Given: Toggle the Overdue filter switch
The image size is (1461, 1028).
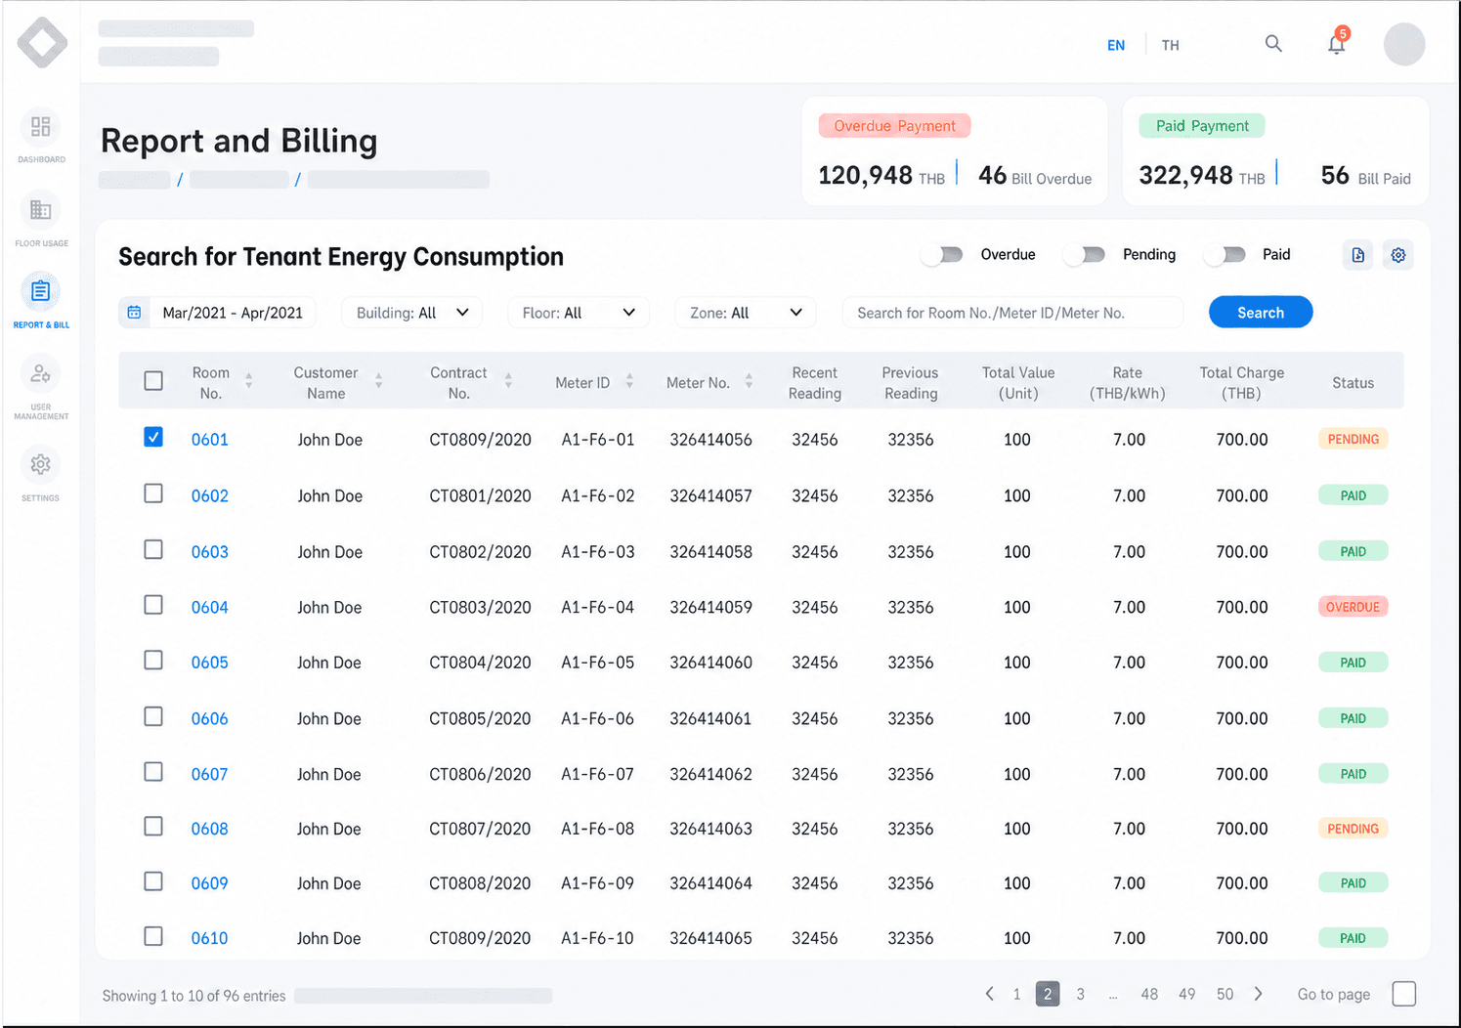Looking at the screenshot, I should tap(943, 255).
